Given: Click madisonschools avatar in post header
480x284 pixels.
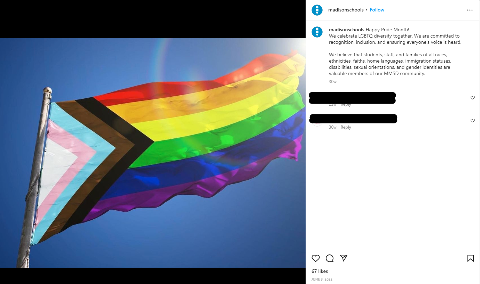Looking at the screenshot, I should pos(317,10).
